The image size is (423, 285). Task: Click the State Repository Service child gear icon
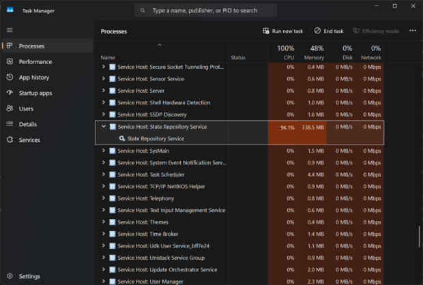[122, 138]
